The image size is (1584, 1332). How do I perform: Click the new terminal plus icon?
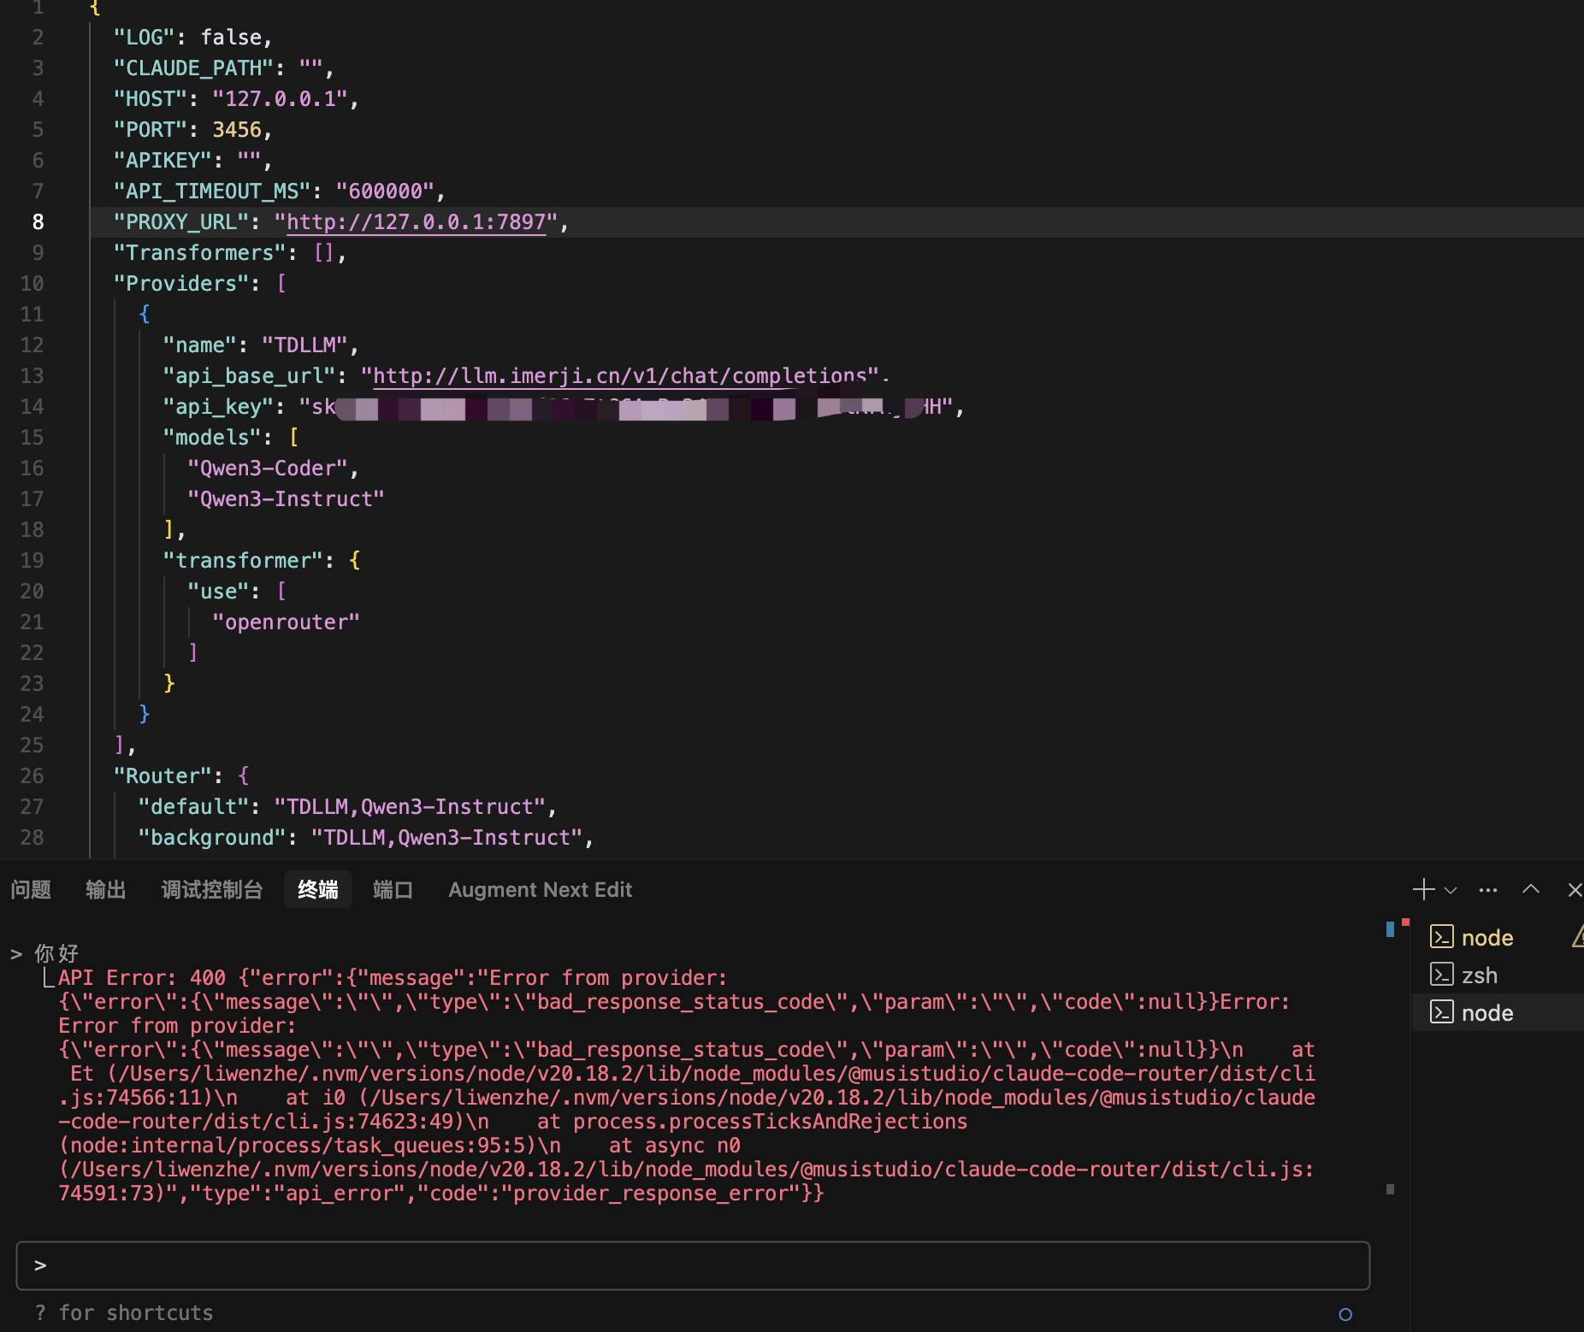[x=1423, y=889]
